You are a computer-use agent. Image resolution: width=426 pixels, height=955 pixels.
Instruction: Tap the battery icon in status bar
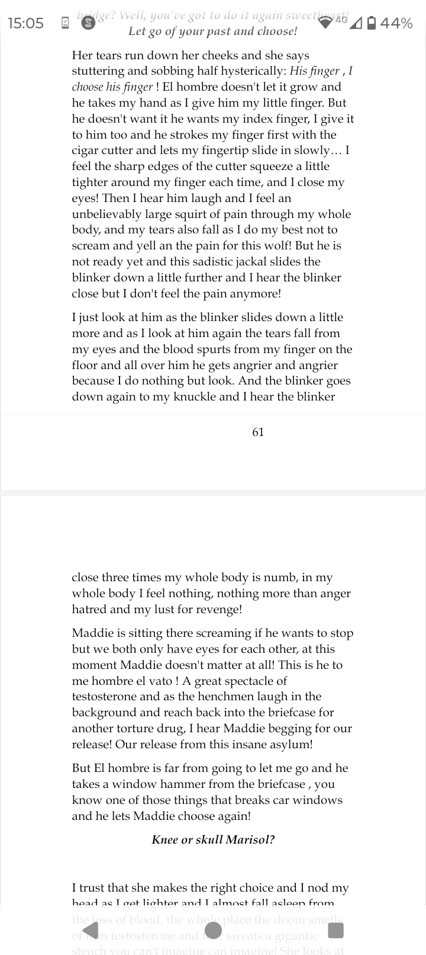tap(371, 23)
